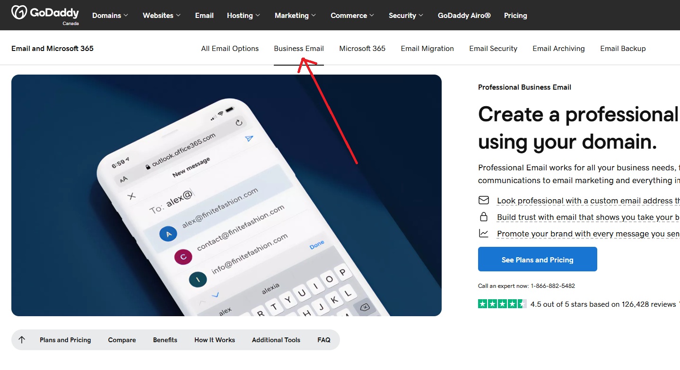Select the Business Email tab
The height and width of the screenshot is (370, 680).
[x=299, y=49]
